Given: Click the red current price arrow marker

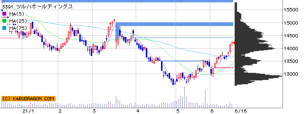Looking at the screenshot, I should coord(235,43).
